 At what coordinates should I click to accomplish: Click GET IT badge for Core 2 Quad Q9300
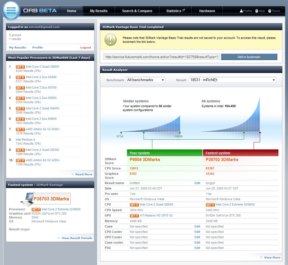(x=20, y=150)
